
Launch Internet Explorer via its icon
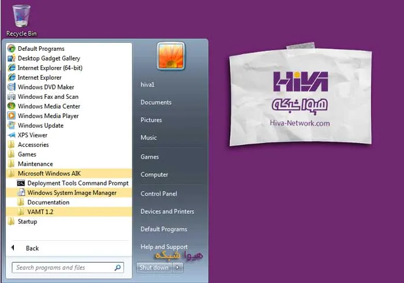click(12, 77)
